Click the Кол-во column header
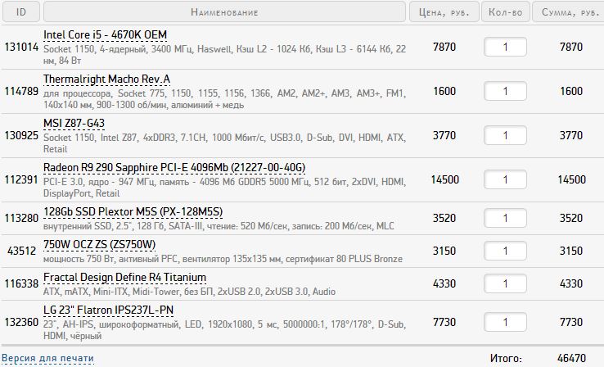 pyautogui.click(x=506, y=12)
